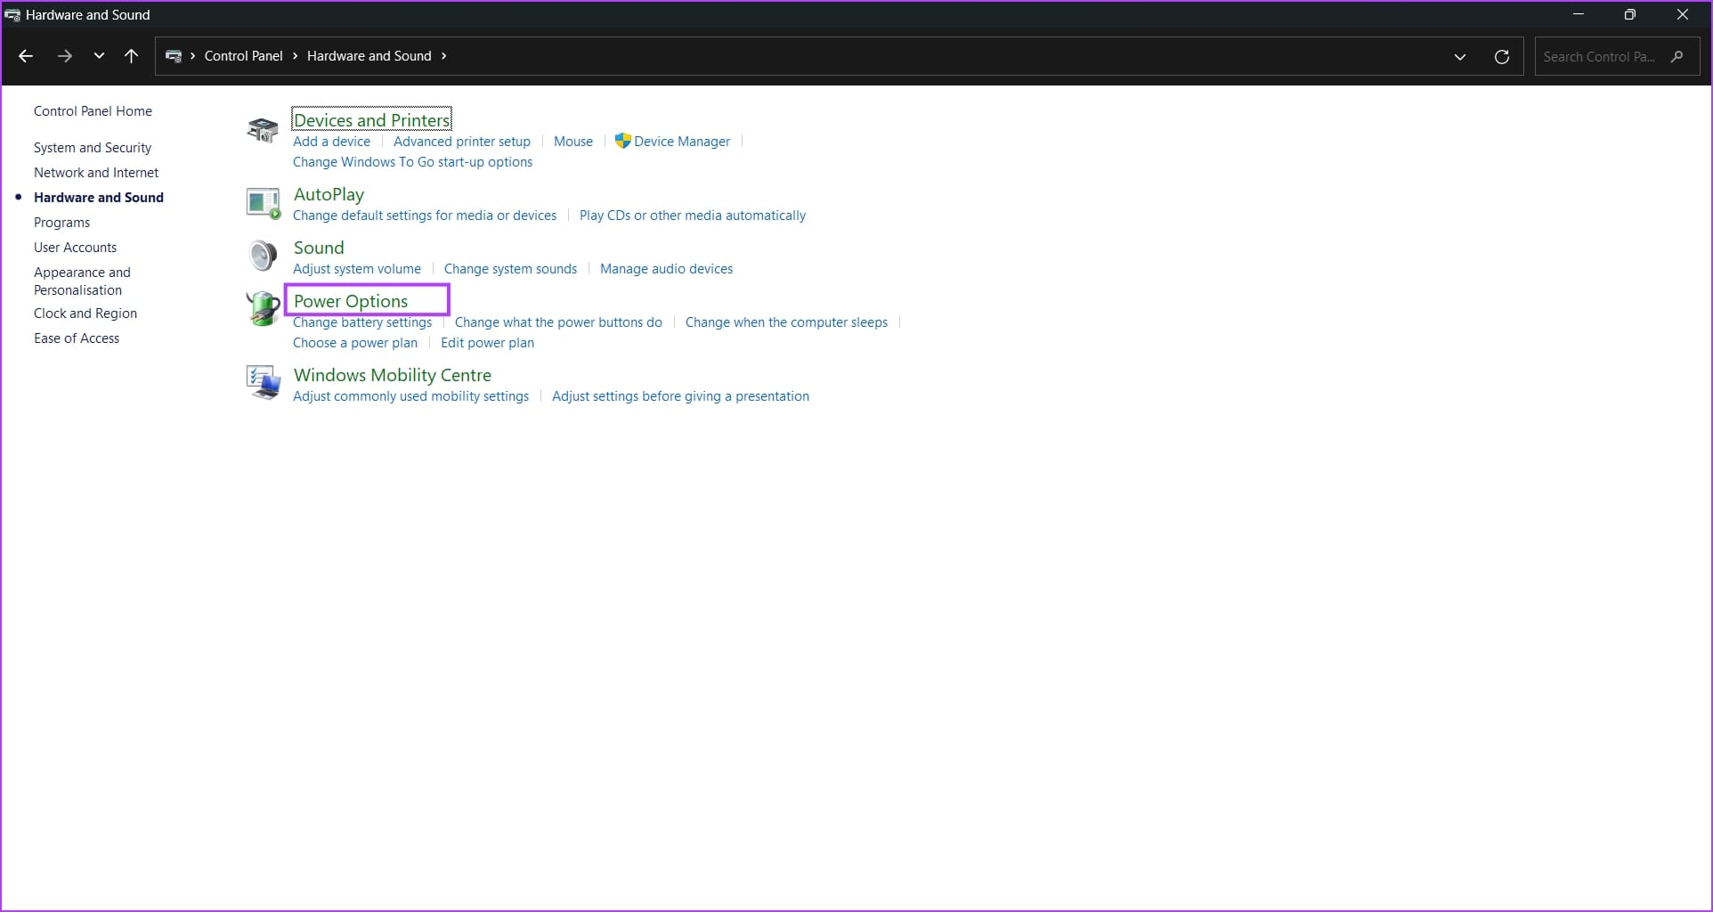Image resolution: width=1713 pixels, height=912 pixels.
Task: Click Choose a power plan
Action: (355, 343)
